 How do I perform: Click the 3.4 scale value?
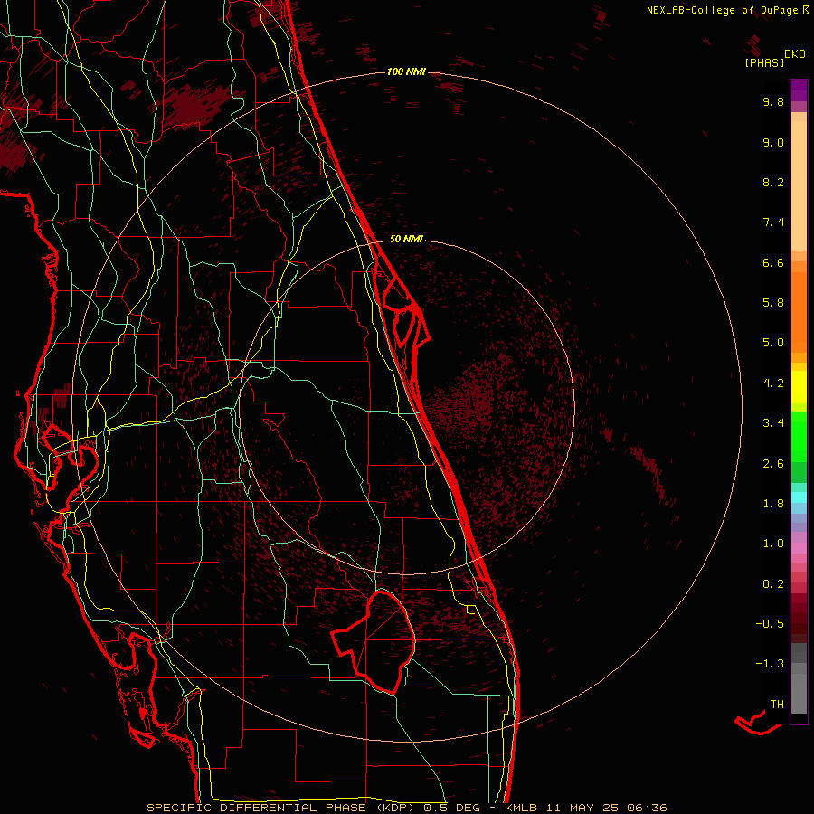[773, 423]
